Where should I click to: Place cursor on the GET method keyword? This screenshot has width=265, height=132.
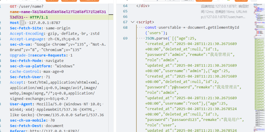pos(13,6)
